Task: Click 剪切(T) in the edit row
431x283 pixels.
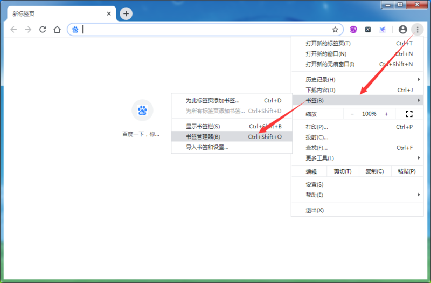Action: [343, 171]
